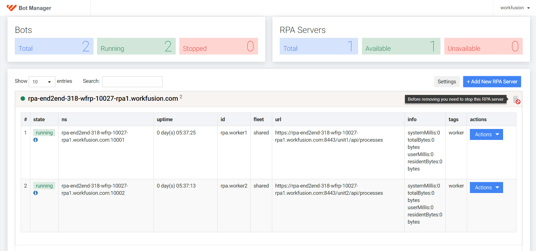The image size is (536, 251).
Task: Click the worker tag in the rpa.worker2 row
Action: pyautogui.click(x=456, y=186)
